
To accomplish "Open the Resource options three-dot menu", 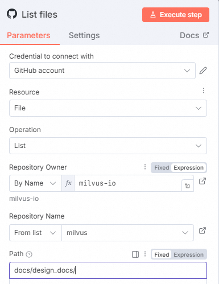I will click(204, 90).
